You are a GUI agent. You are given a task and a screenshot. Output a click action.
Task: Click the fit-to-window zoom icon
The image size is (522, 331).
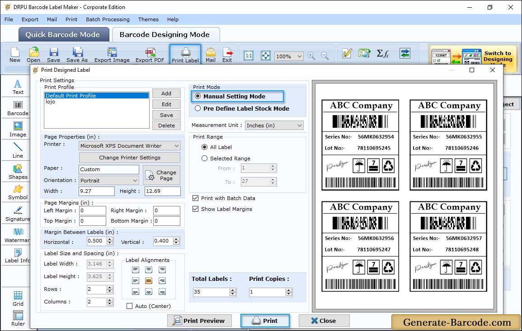point(266,56)
